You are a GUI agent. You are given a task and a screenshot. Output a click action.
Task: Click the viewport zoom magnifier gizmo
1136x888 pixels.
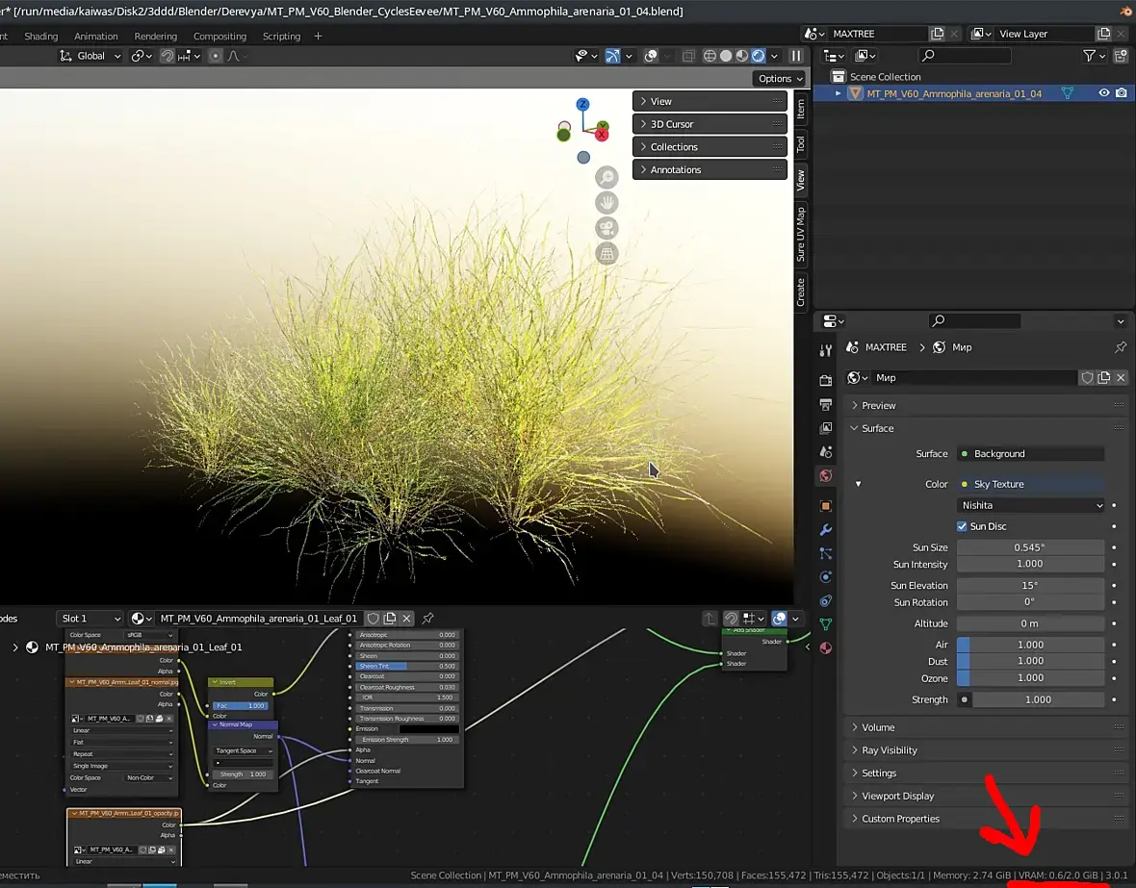(x=607, y=177)
